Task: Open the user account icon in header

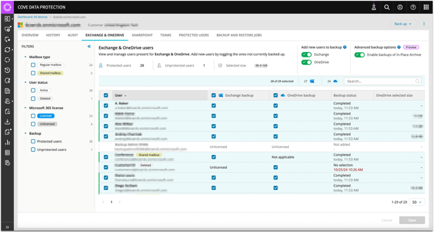Action: 400,8
